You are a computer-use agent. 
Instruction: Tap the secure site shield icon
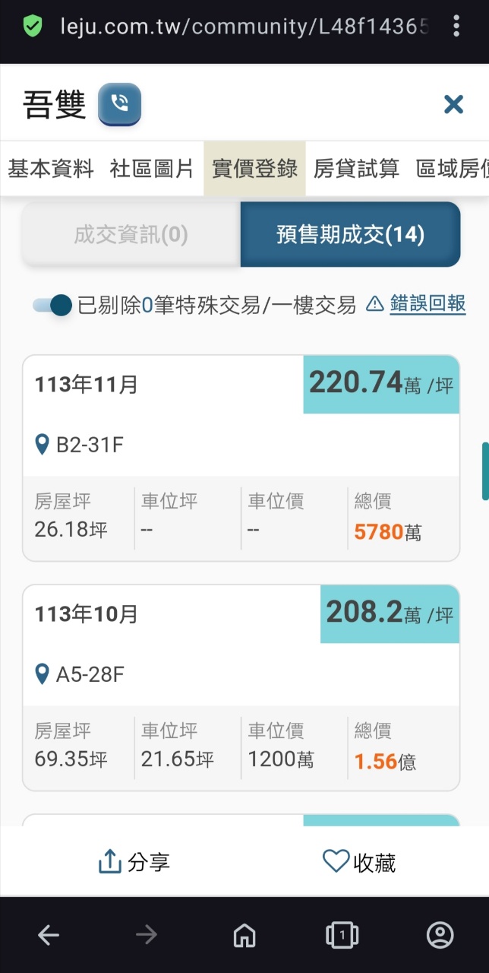pyautogui.click(x=32, y=27)
